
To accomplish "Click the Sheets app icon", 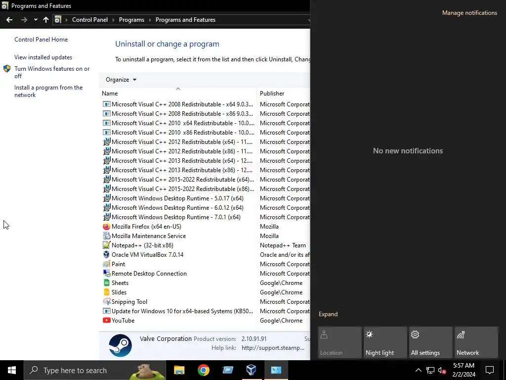I will (x=107, y=283).
